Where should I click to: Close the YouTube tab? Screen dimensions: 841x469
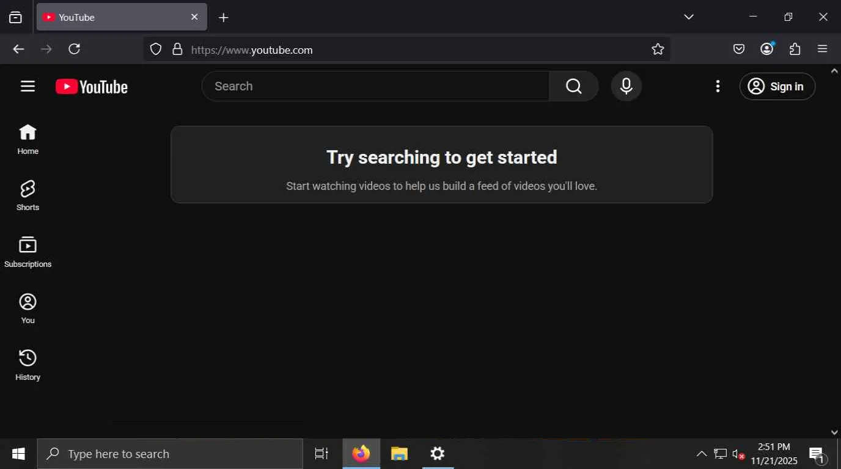click(x=194, y=17)
